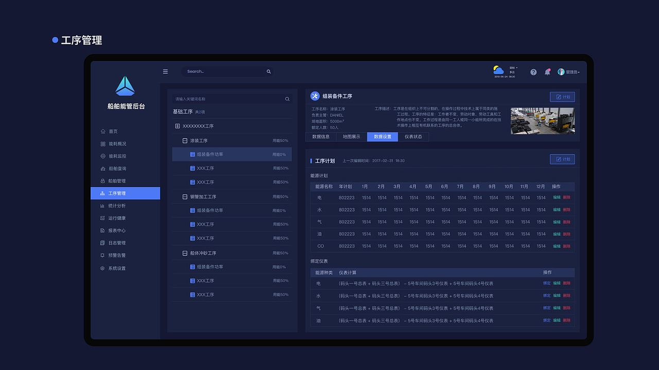Click 计划 button in 工序计划 section
Screen dimensions: 659x370
(x=562, y=159)
